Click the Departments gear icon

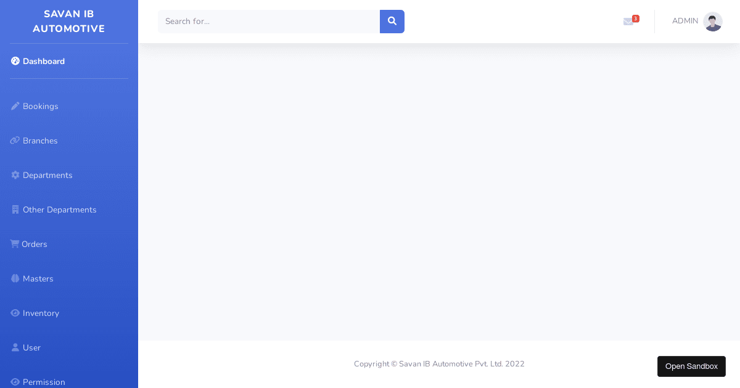(15, 175)
